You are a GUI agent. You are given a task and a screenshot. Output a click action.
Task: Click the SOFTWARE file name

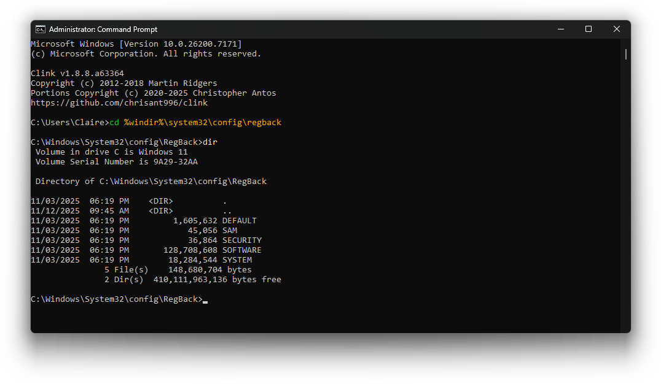click(242, 250)
